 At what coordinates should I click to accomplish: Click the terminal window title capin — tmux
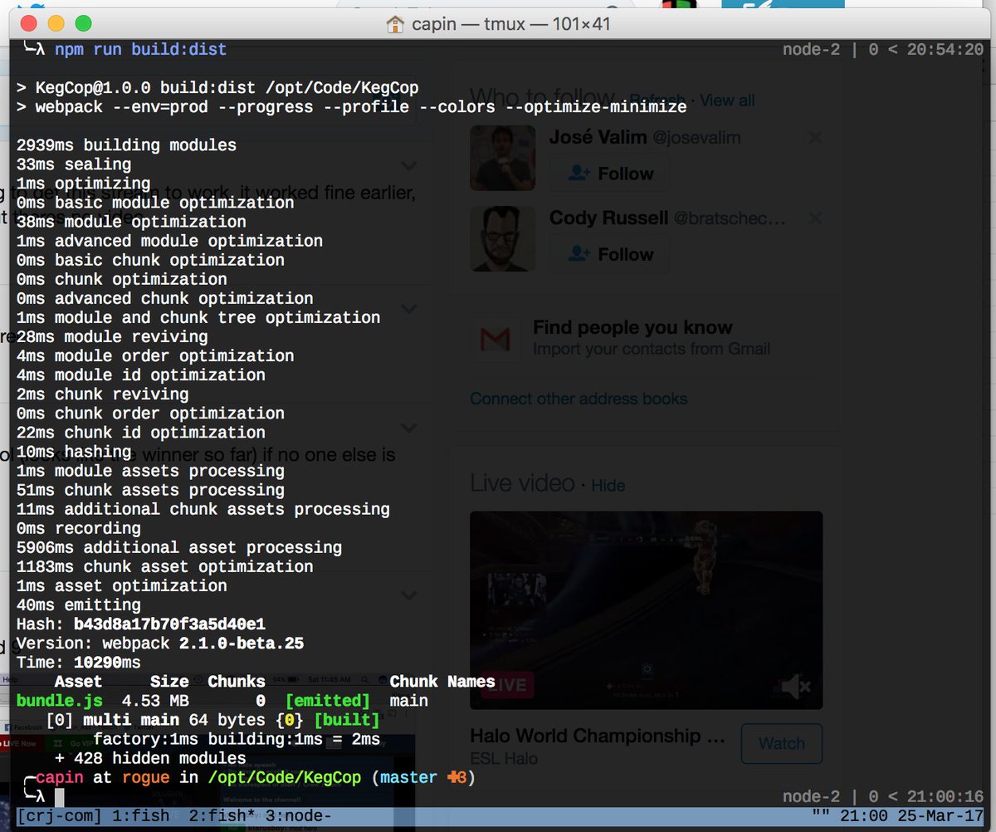coord(510,24)
